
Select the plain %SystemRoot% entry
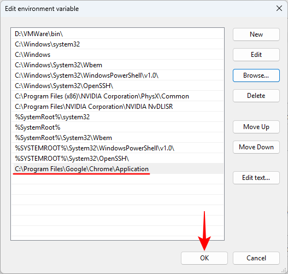point(117,127)
